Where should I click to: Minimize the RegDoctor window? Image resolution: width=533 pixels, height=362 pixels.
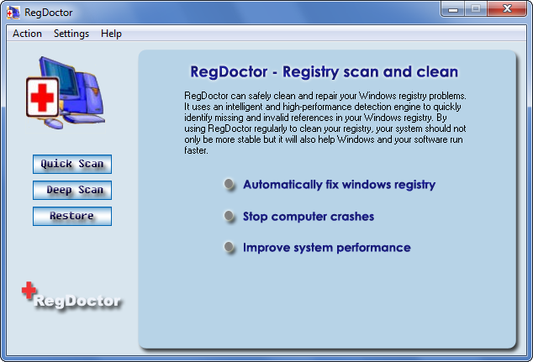[452, 9]
